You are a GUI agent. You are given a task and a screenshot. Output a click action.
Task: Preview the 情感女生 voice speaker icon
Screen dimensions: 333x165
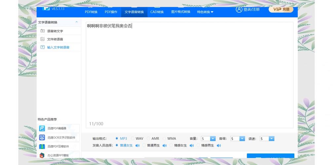(x=192, y=146)
